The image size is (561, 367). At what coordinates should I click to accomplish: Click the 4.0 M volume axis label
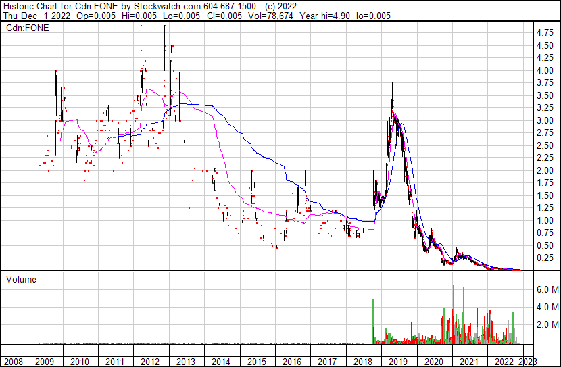click(x=546, y=308)
